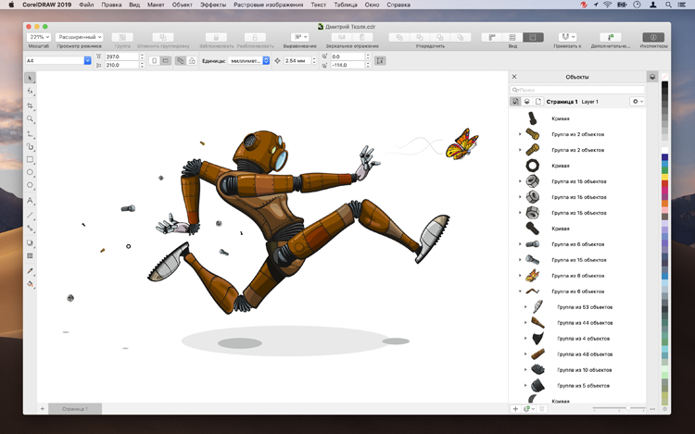Select the Connector tool
Image resolution: width=695 pixels, height=434 pixels.
coord(30,229)
